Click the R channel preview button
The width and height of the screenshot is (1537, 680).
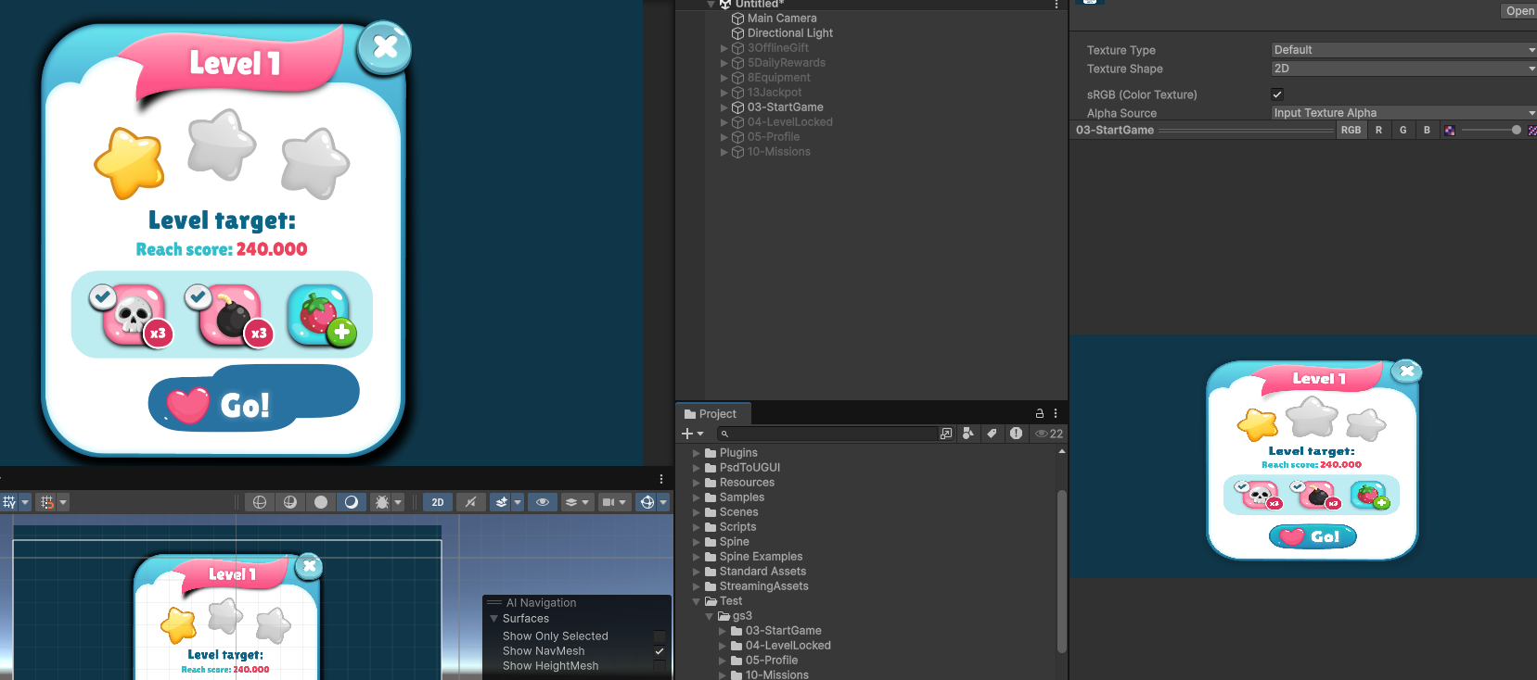point(1378,131)
